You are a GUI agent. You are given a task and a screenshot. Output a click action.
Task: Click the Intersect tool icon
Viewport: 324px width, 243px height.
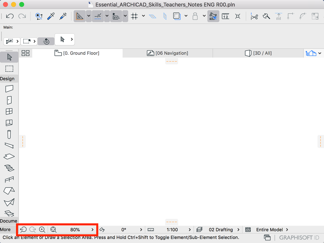click(x=238, y=16)
